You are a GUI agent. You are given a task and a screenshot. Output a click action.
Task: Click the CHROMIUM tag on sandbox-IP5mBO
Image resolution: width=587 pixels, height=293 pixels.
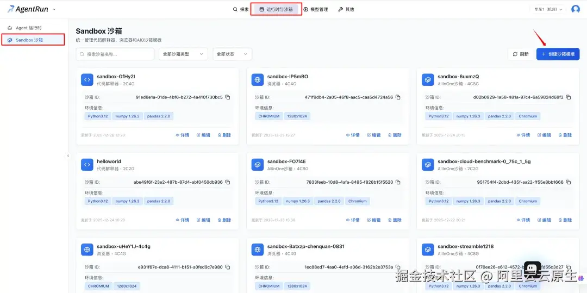coord(269,116)
